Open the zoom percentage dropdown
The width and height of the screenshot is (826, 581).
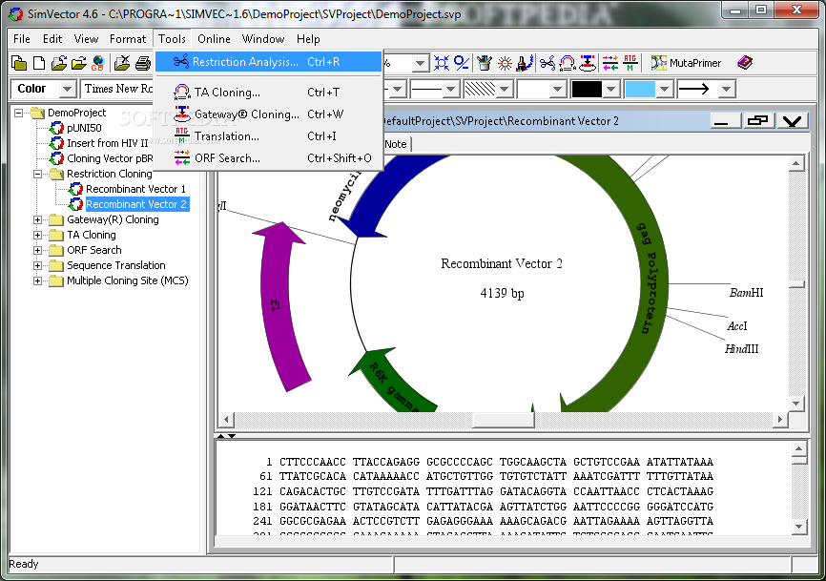click(x=420, y=64)
